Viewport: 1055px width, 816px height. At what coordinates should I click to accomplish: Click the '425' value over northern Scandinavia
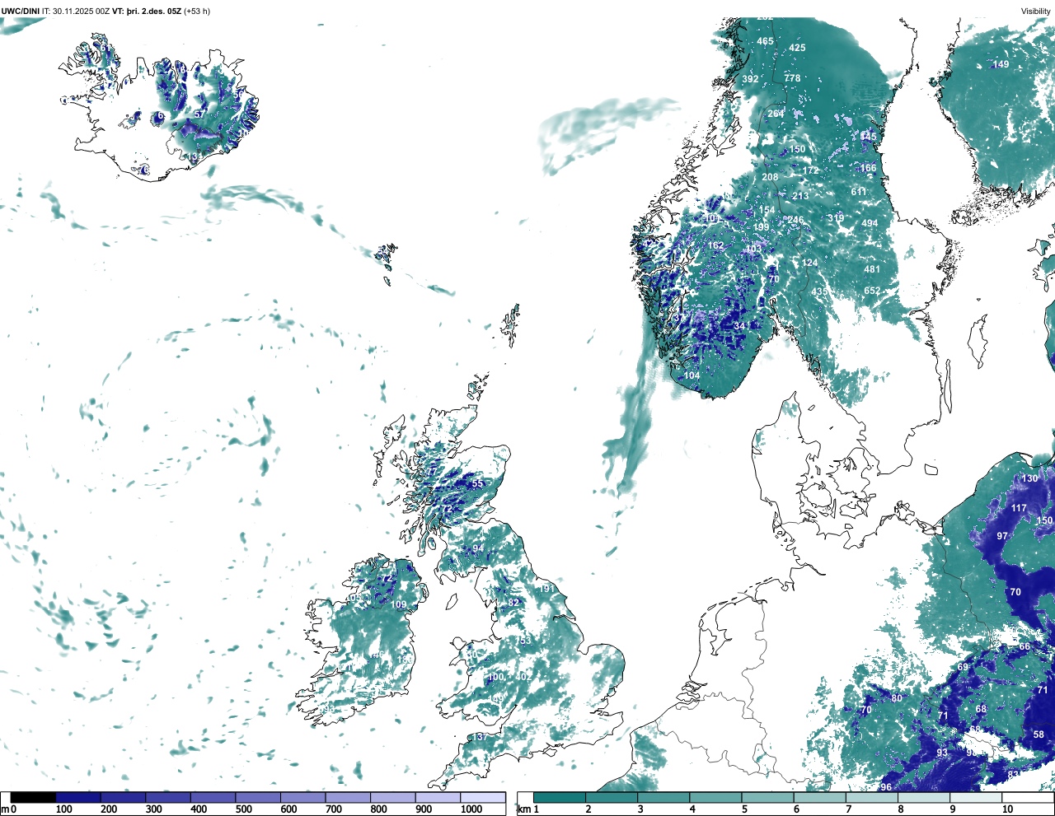pyautogui.click(x=797, y=48)
